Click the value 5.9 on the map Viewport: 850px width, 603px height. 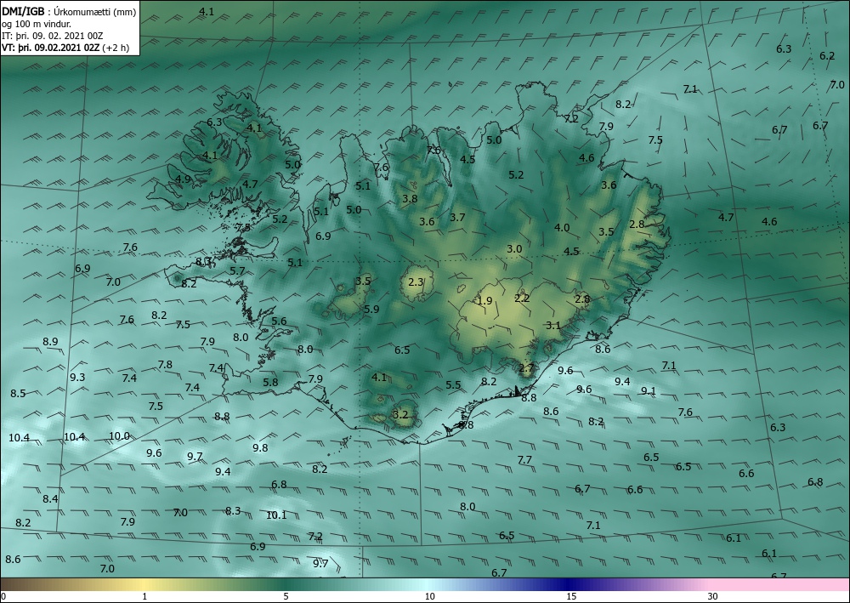pyautogui.click(x=371, y=309)
